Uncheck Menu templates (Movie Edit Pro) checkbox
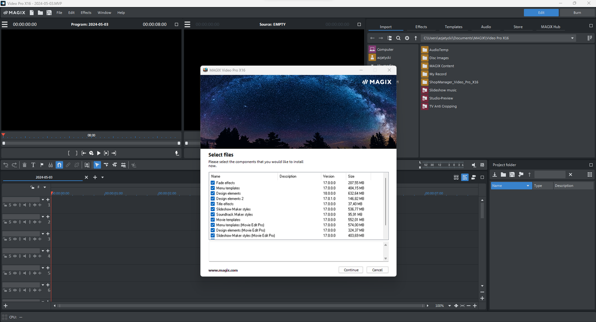596x322 pixels. pyautogui.click(x=213, y=225)
